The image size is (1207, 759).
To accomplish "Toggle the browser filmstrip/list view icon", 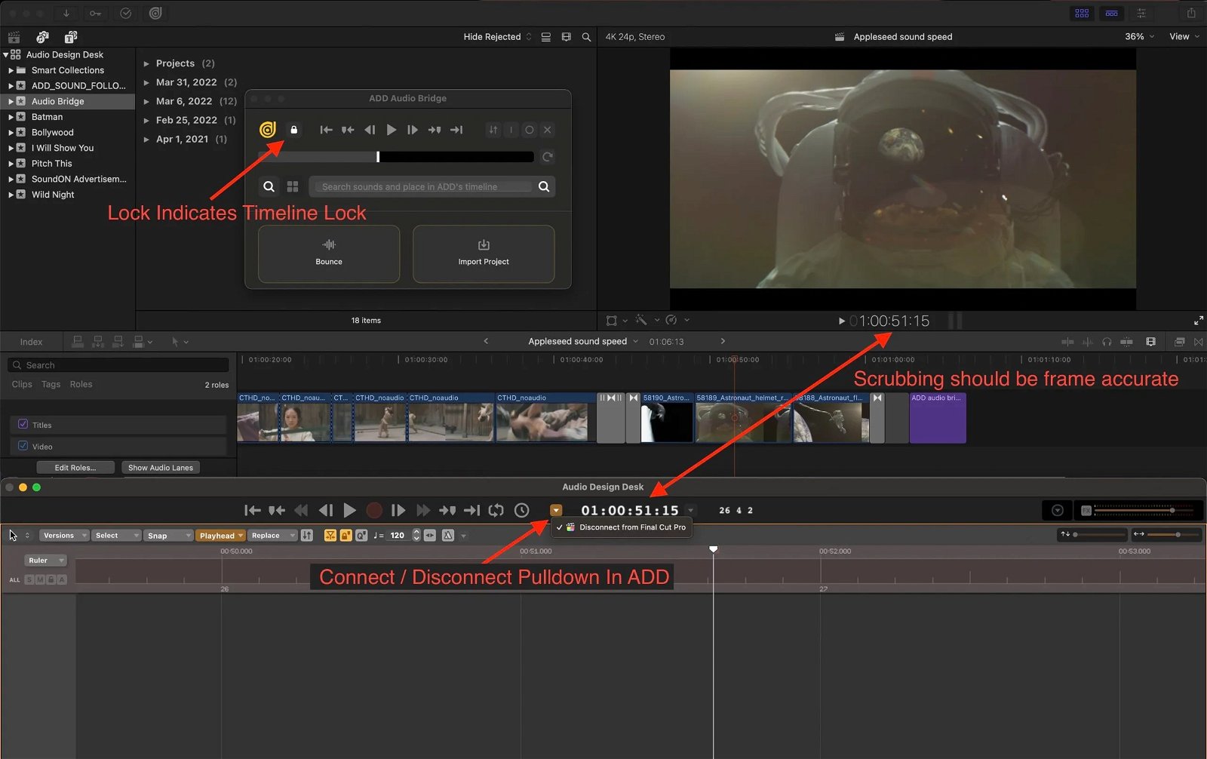I will [x=545, y=37].
